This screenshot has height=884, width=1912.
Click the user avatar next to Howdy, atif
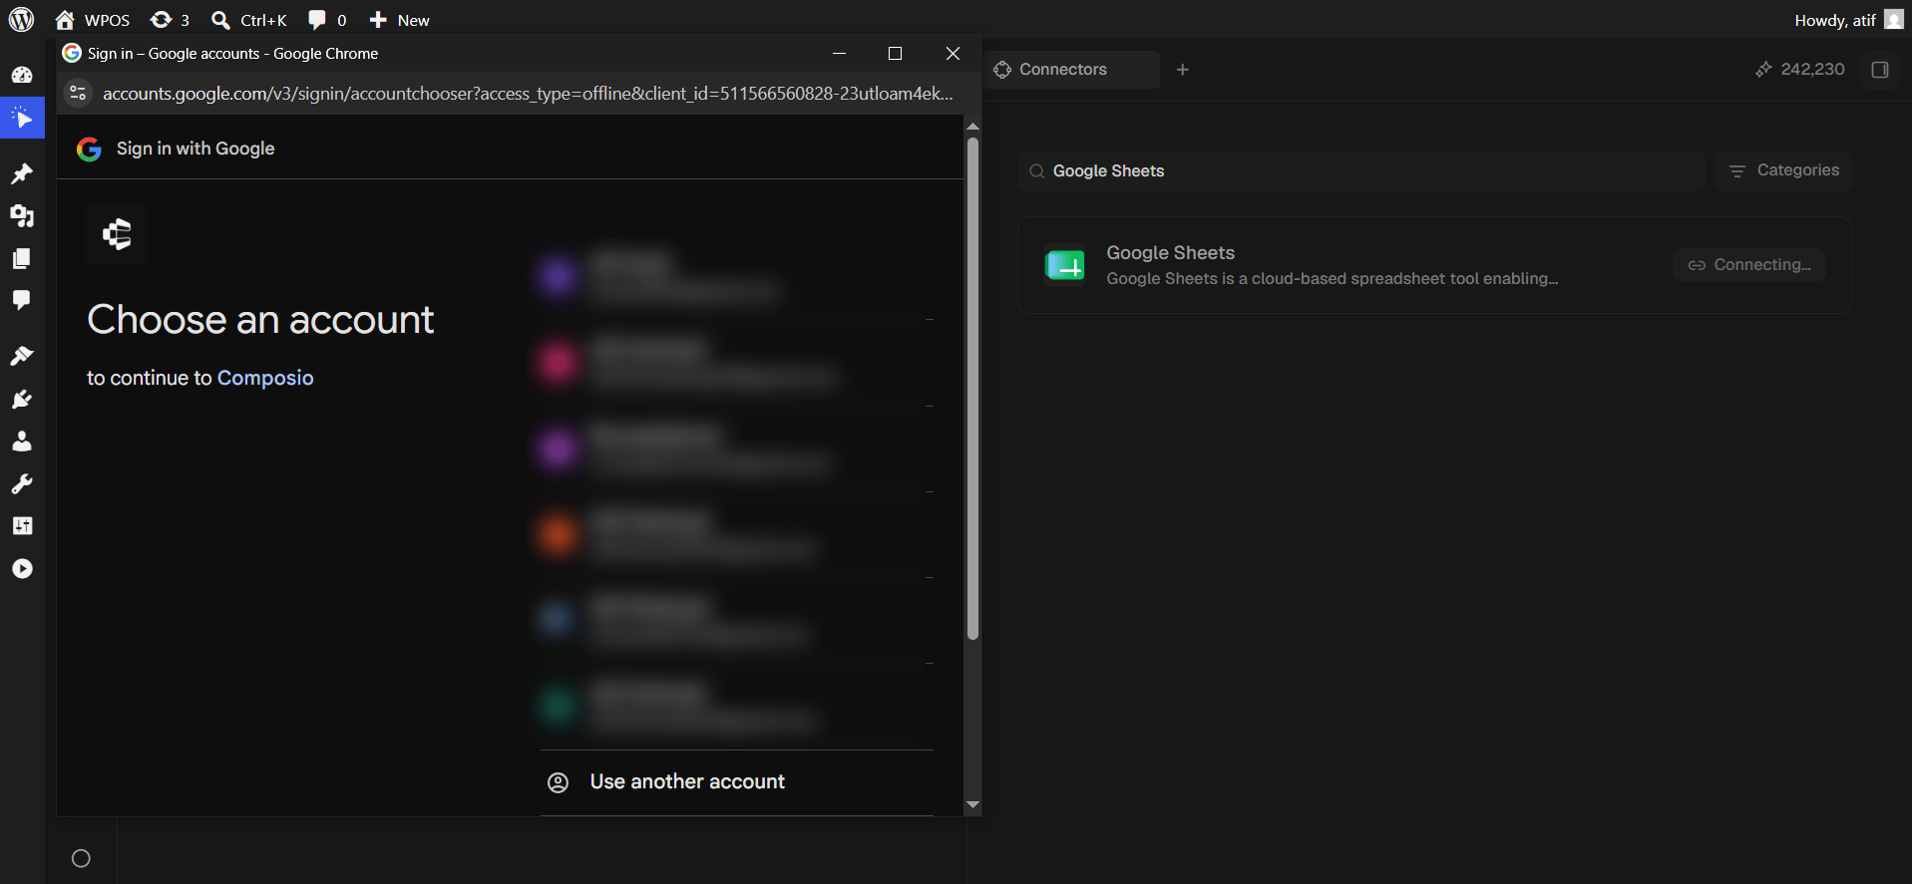[1894, 20]
